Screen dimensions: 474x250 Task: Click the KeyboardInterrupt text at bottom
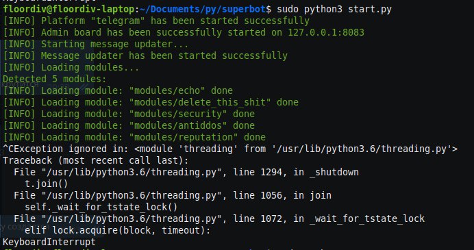pyautogui.click(x=49, y=242)
